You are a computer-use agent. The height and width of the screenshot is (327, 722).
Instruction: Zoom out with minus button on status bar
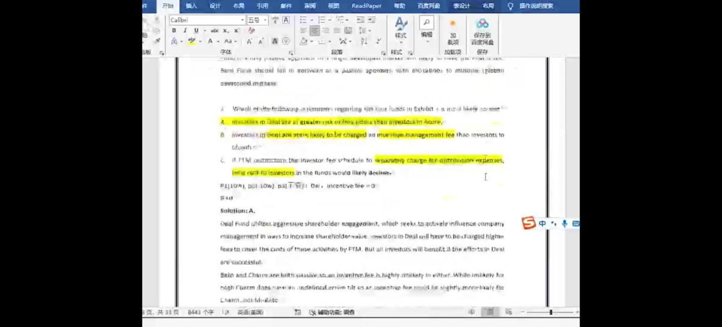[523, 312]
